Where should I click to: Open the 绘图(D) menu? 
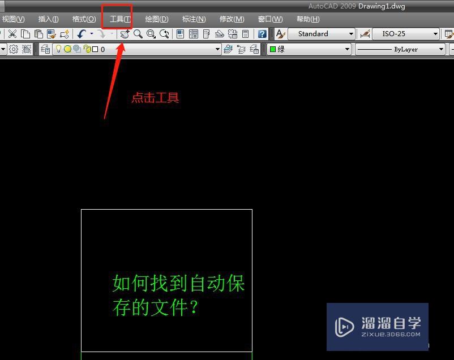(156, 19)
